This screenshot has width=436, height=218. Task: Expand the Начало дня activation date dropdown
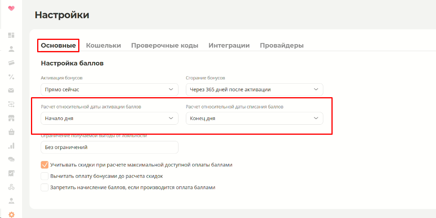pos(110,118)
